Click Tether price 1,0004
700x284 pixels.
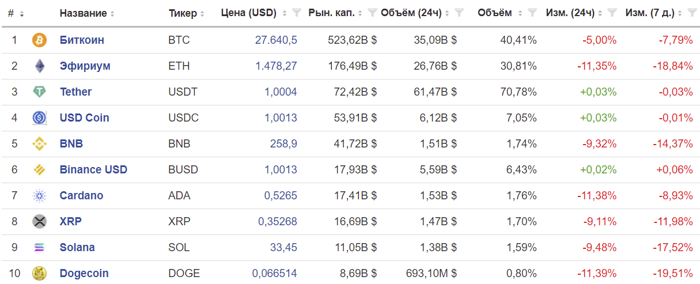281,92
